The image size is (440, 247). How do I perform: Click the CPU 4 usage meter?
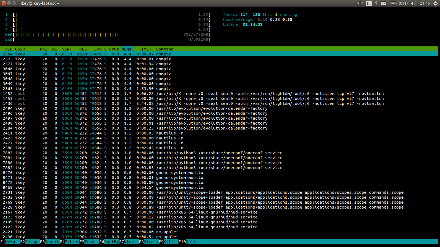(x=108, y=29)
